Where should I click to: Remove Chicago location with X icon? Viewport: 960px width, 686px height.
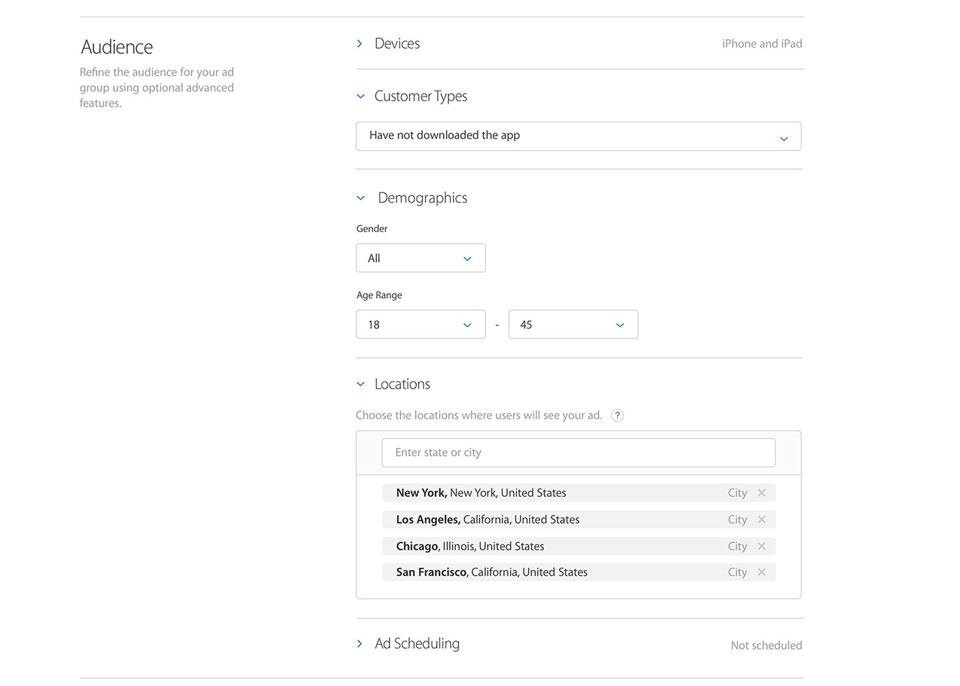click(761, 546)
